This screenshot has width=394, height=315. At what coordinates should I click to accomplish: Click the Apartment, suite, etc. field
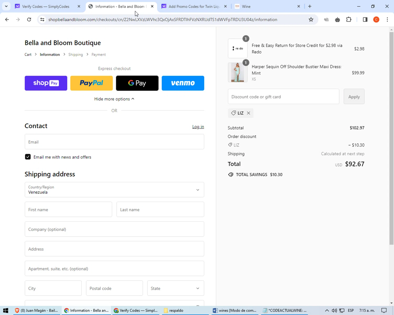click(x=114, y=269)
